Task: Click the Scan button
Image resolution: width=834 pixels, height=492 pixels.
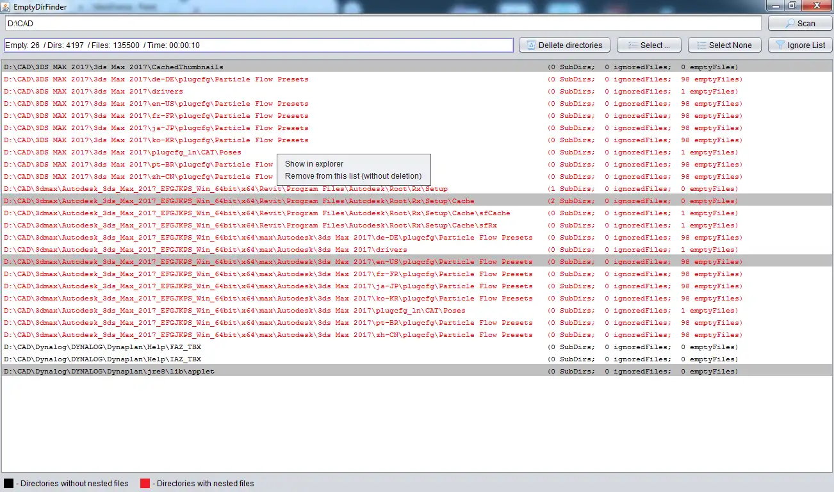Action: (800, 23)
